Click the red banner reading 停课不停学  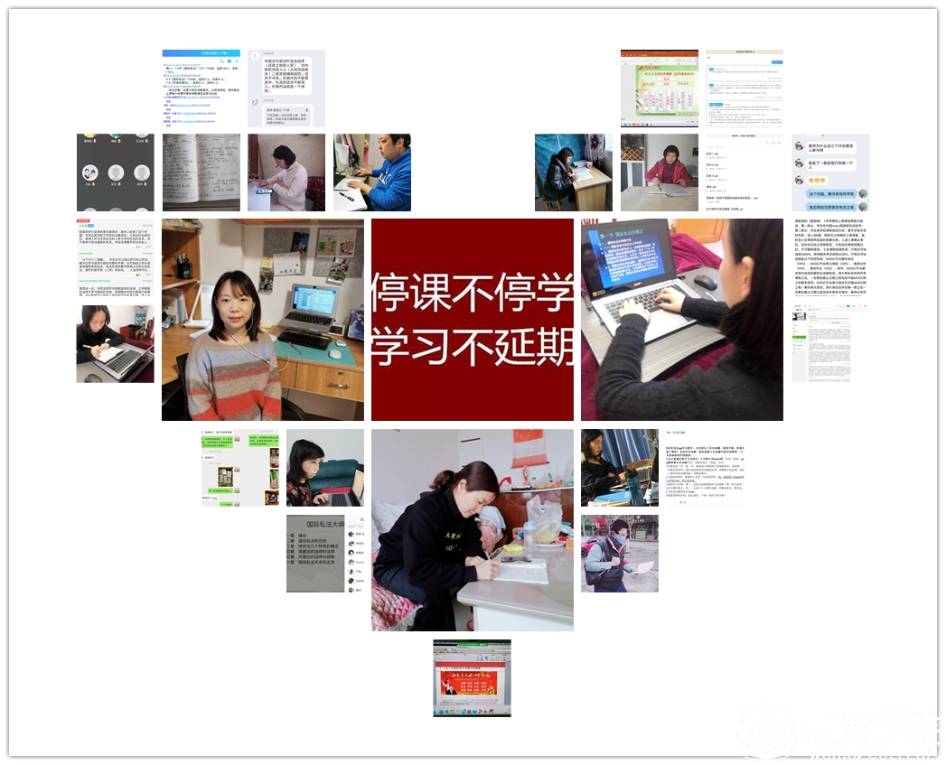[472, 319]
